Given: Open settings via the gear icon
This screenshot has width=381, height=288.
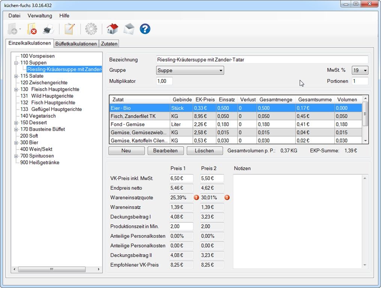Looking at the screenshot, I should click(x=91, y=29).
